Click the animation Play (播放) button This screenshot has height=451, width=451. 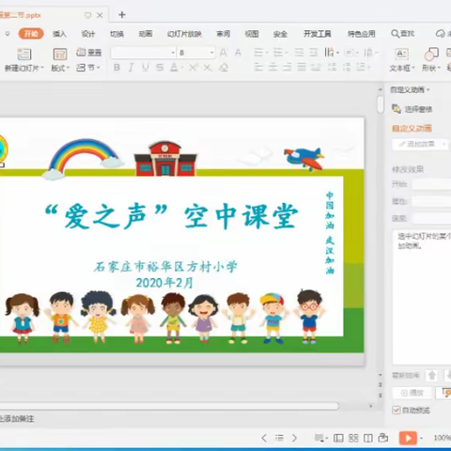click(x=412, y=393)
